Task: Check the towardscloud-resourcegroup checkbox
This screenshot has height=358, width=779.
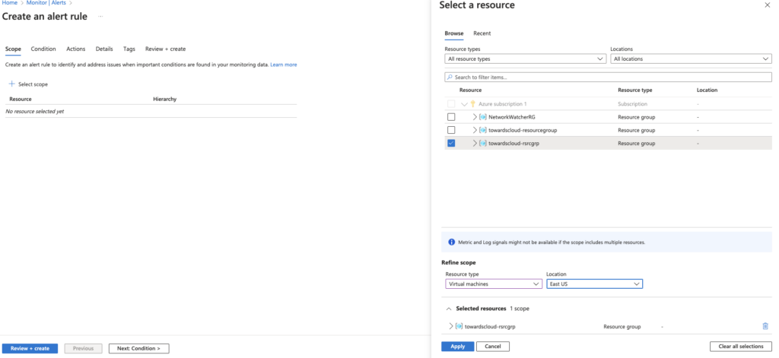Action: tap(451, 130)
